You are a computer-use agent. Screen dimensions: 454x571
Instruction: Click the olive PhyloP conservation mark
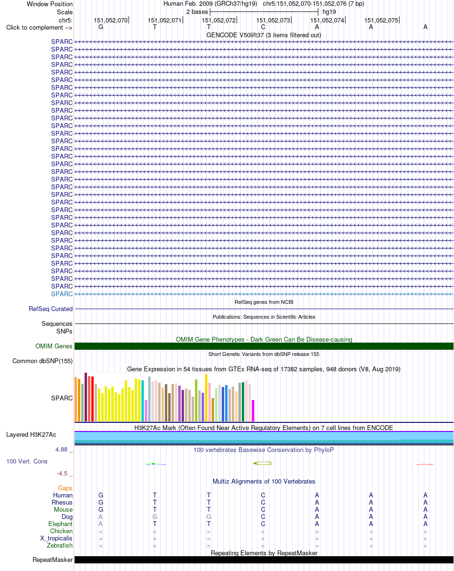click(263, 463)
